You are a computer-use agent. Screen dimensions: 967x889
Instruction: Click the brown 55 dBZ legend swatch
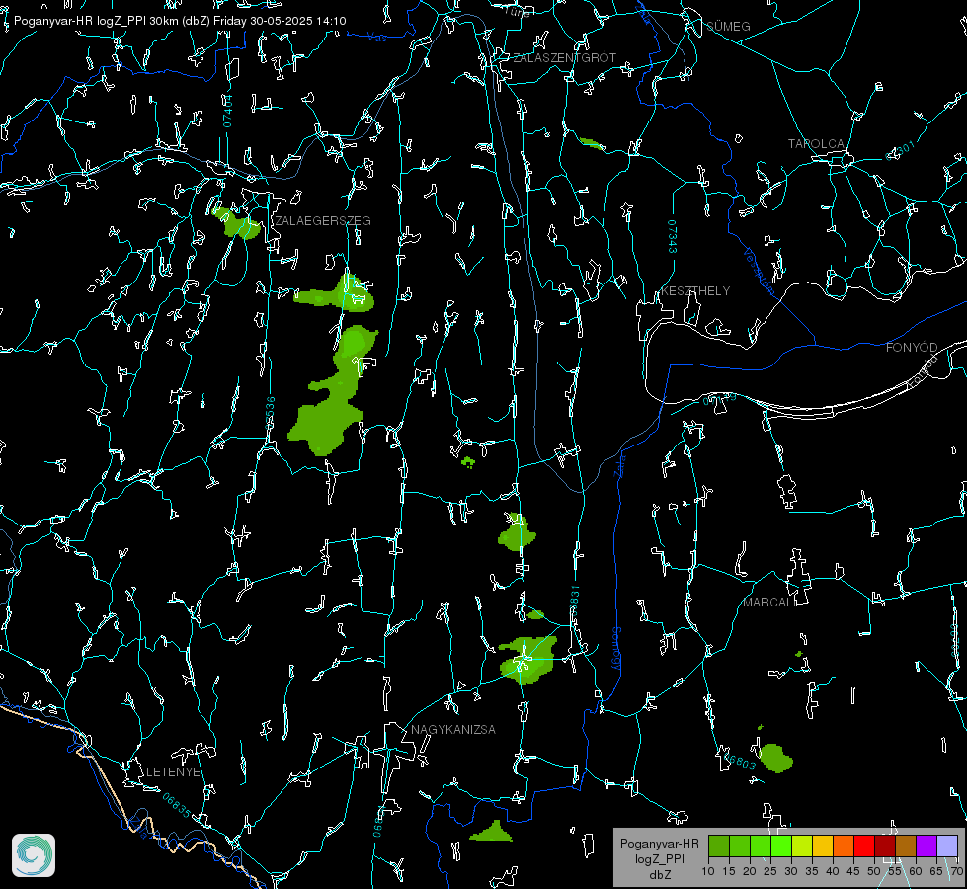906,846
